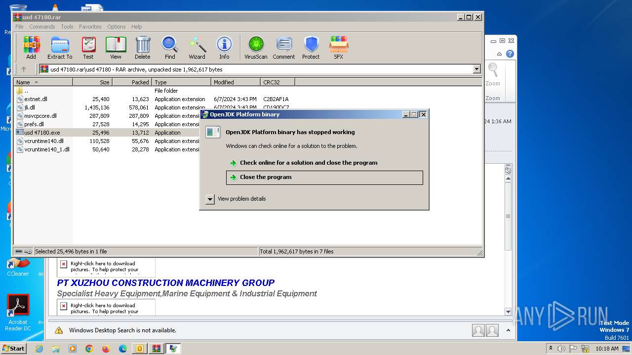The height and width of the screenshot is (355, 632).
Task: Open Windows Explorer folder on taskbar
Action: click(x=56, y=349)
